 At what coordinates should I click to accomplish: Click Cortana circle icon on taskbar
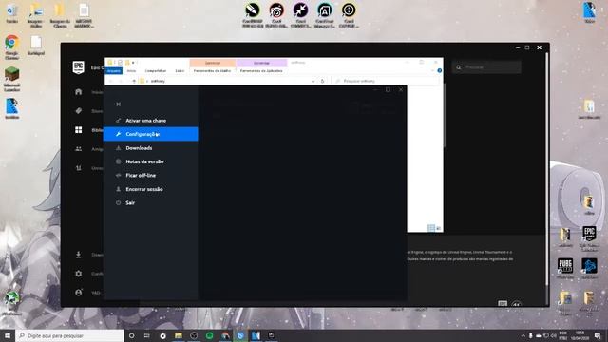pos(131,335)
